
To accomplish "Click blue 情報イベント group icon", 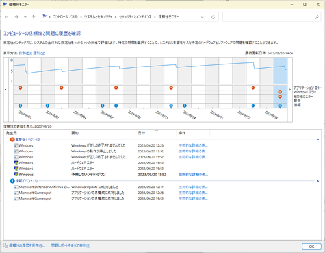I will coord(12,181).
